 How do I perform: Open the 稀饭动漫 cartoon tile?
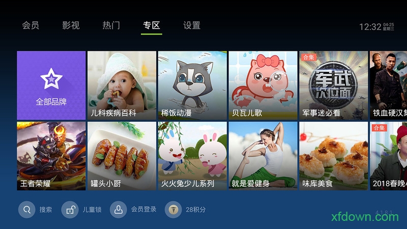pyautogui.click(x=192, y=85)
